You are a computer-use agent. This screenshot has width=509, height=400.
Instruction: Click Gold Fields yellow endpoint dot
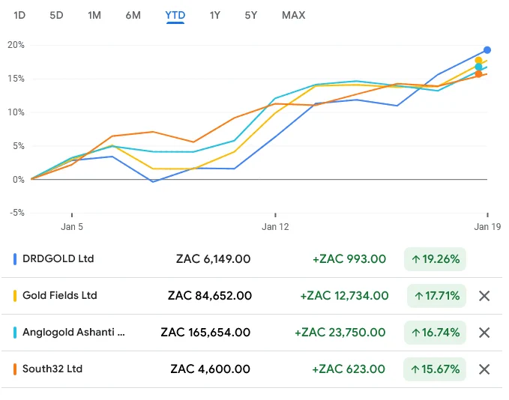[478, 61]
